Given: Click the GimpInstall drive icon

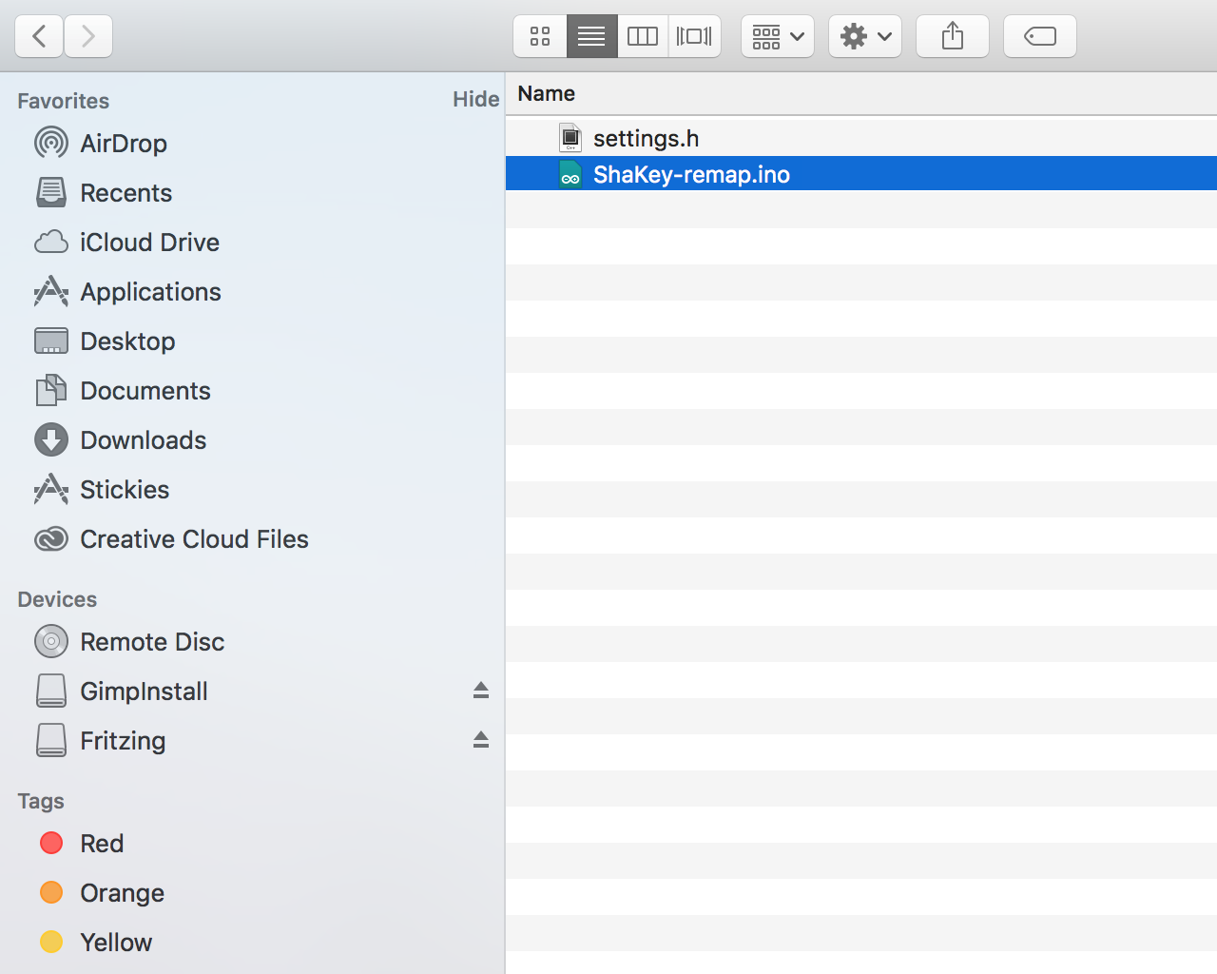Looking at the screenshot, I should [x=51, y=691].
